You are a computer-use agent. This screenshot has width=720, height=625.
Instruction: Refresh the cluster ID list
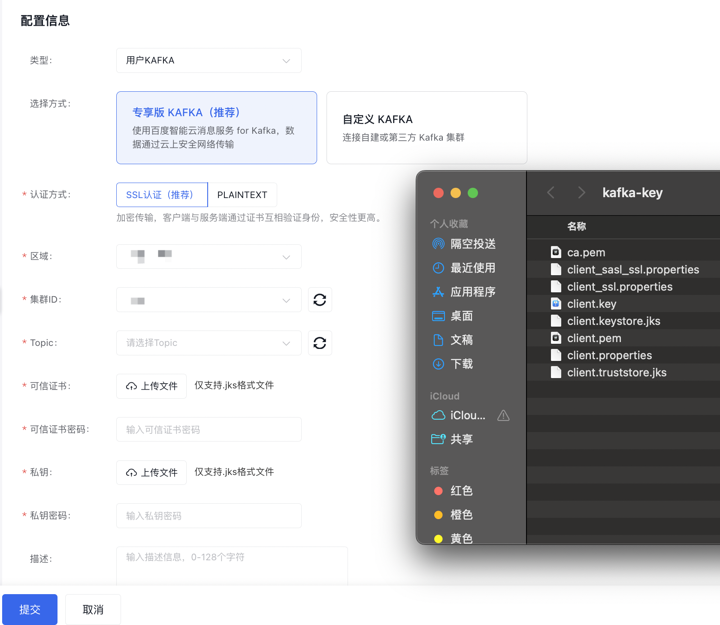320,300
